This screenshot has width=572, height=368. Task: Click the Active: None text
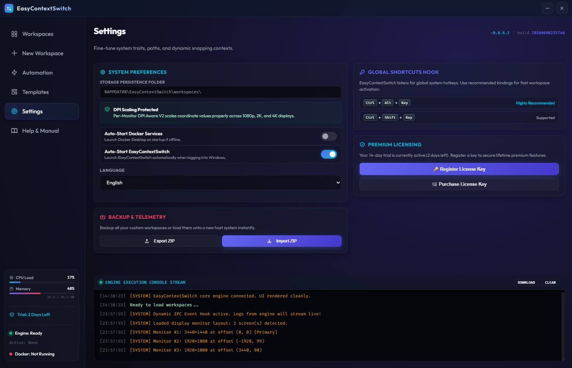pos(23,343)
